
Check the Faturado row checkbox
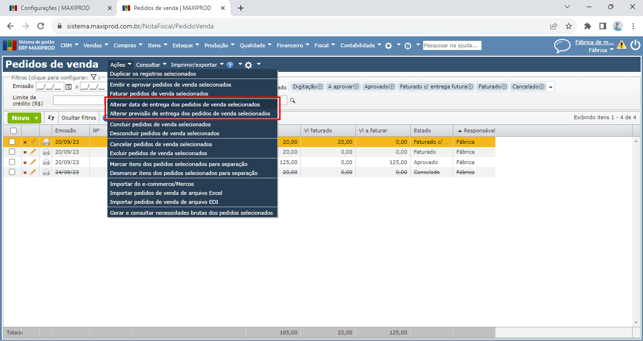click(12, 152)
